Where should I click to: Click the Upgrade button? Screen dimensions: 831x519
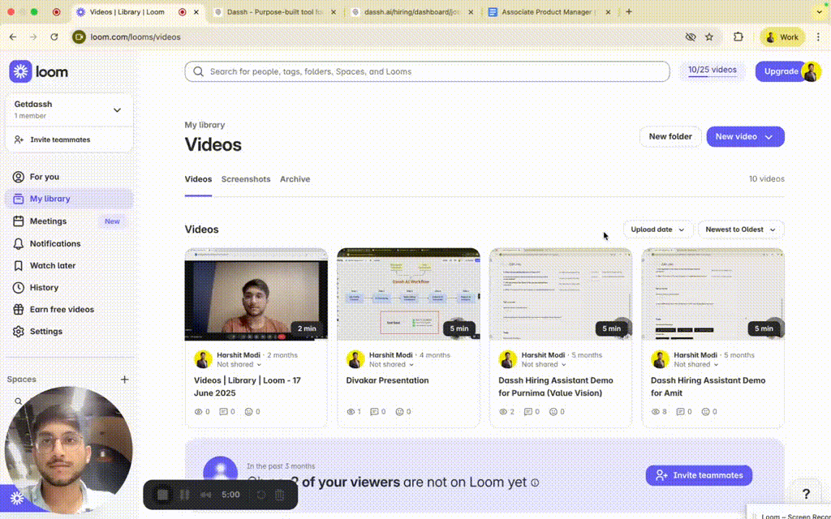pos(780,71)
